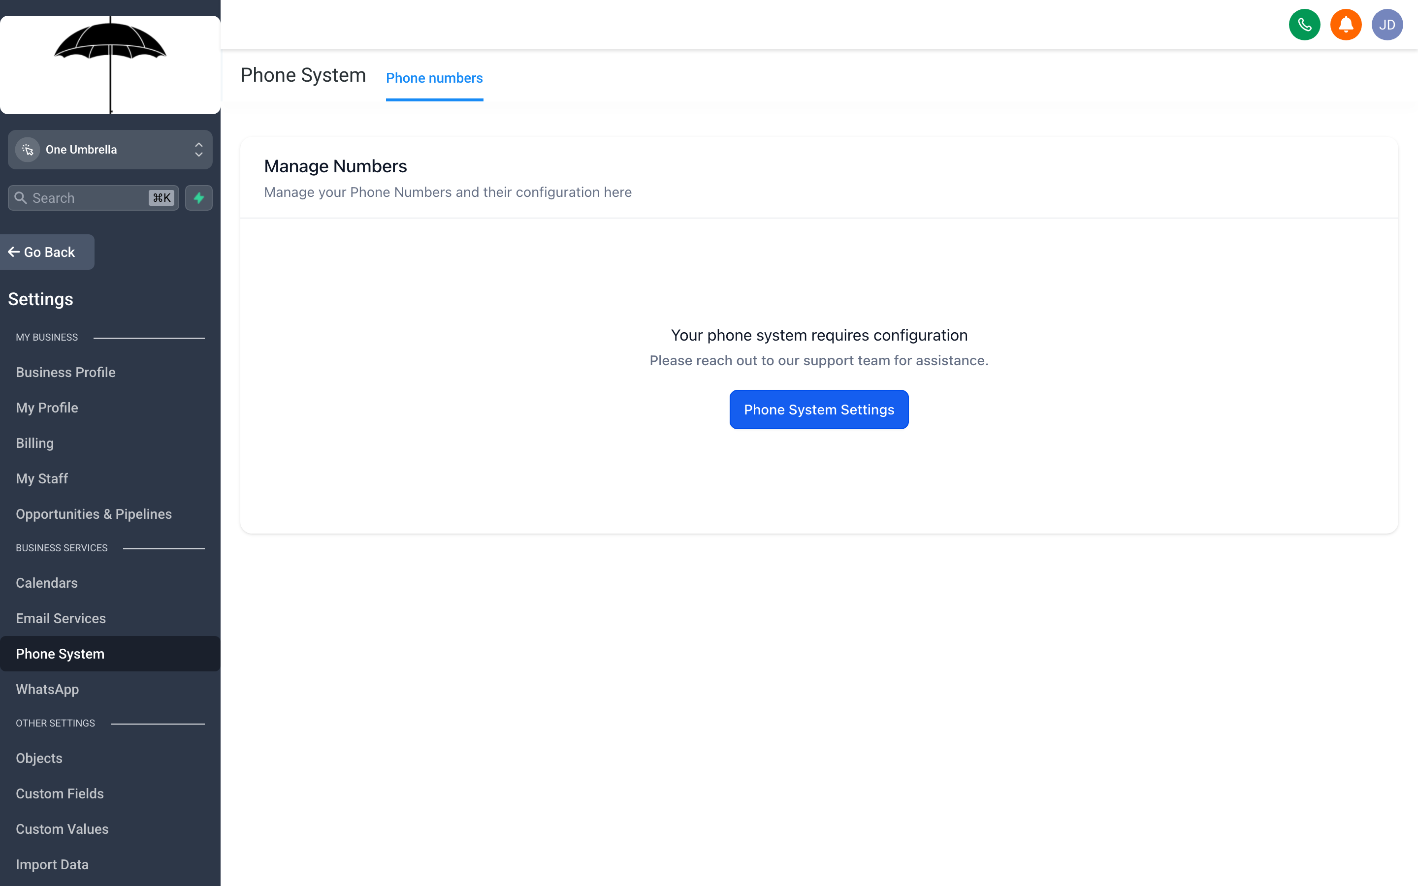Viewport: 1418px width, 886px height.
Task: Switch to the Phone numbers tab
Action: click(x=434, y=78)
